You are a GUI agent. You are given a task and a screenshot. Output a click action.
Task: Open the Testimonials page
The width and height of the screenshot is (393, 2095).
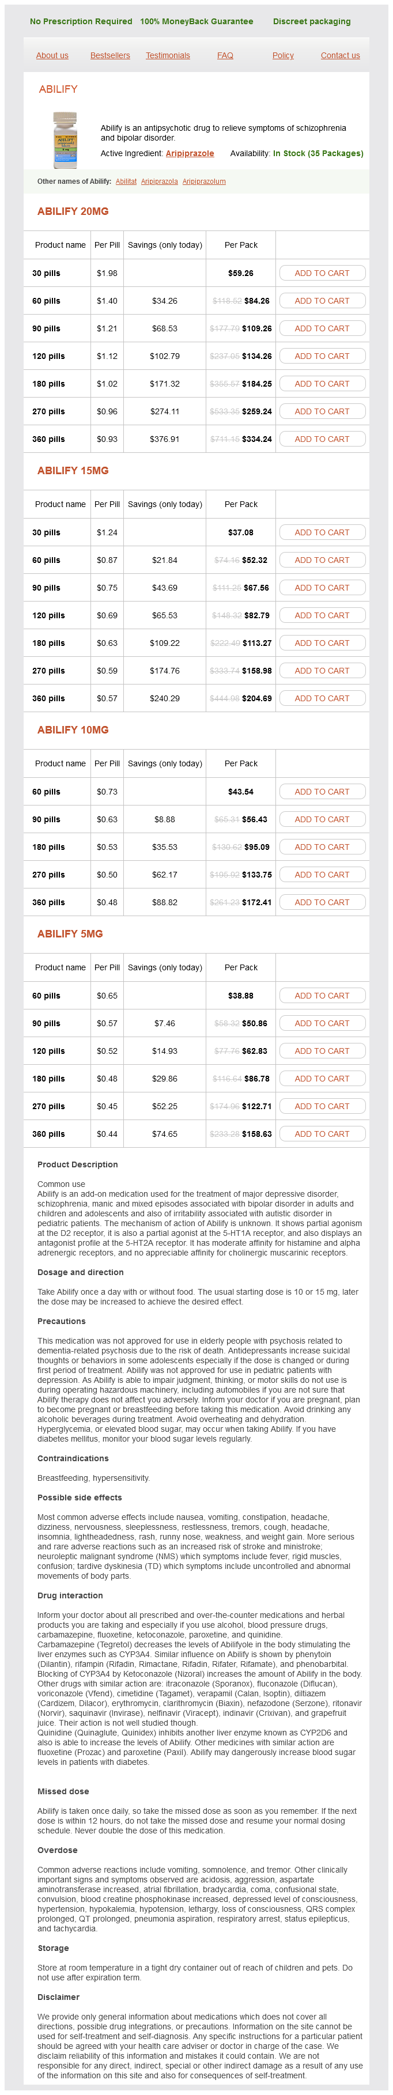tap(168, 55)
